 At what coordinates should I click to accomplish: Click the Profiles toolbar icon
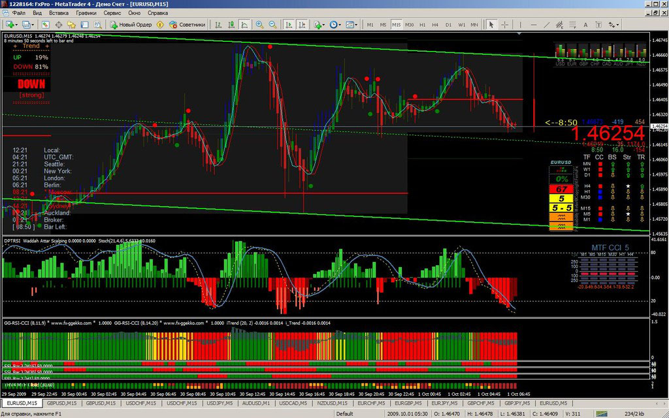26,25
